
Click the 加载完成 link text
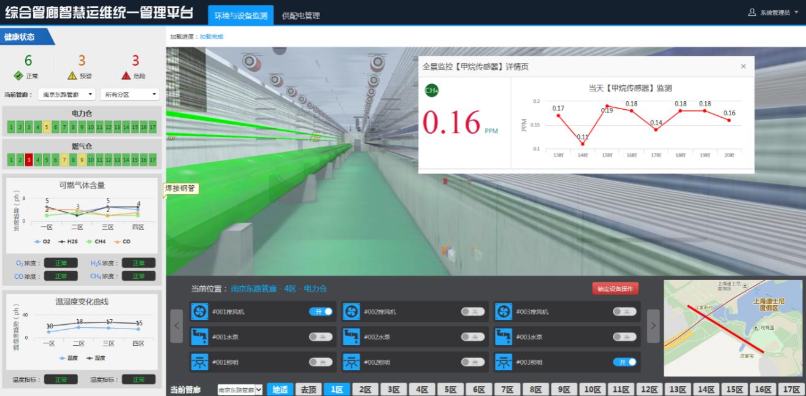212,37
